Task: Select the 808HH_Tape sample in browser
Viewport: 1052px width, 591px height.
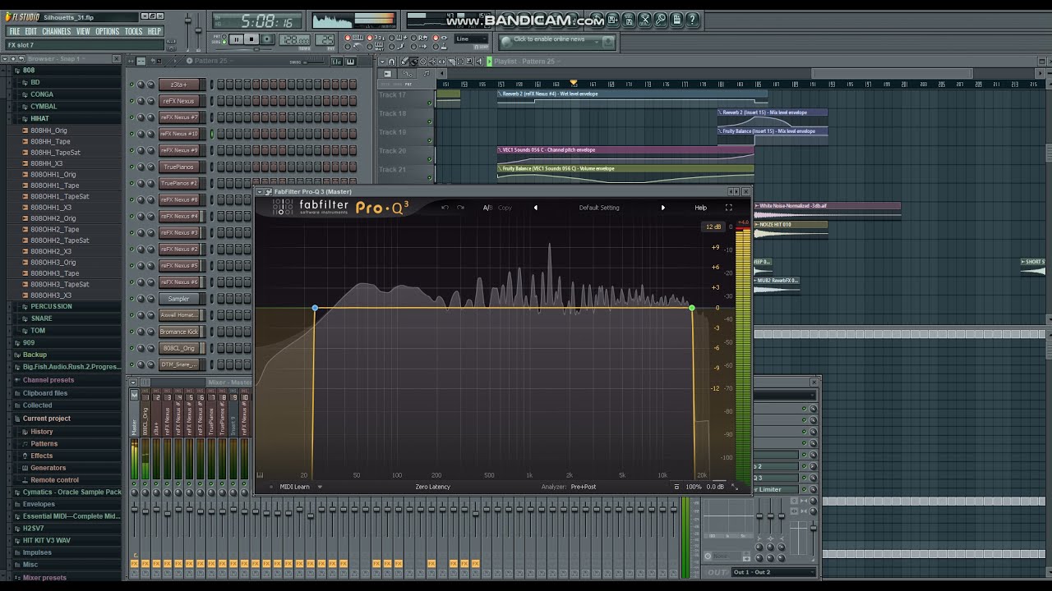Action: click(x=50, y=141)
